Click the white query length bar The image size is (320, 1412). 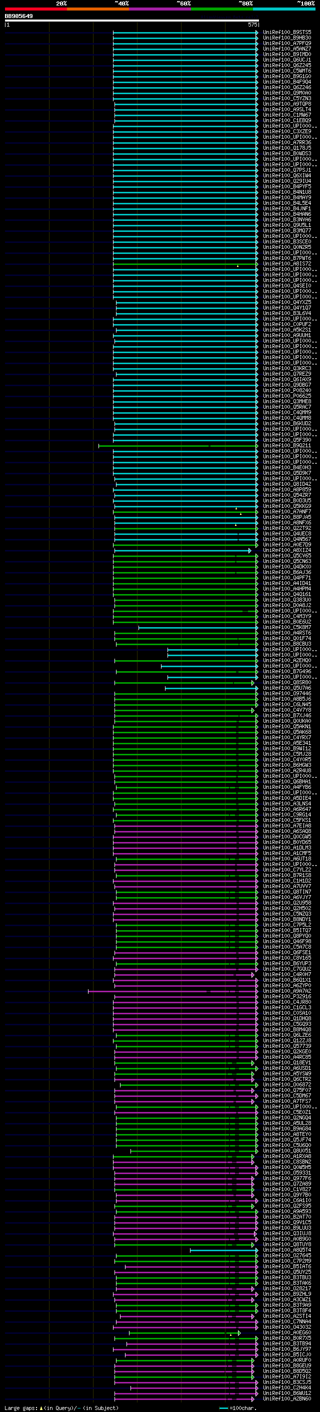coord(132,20)
